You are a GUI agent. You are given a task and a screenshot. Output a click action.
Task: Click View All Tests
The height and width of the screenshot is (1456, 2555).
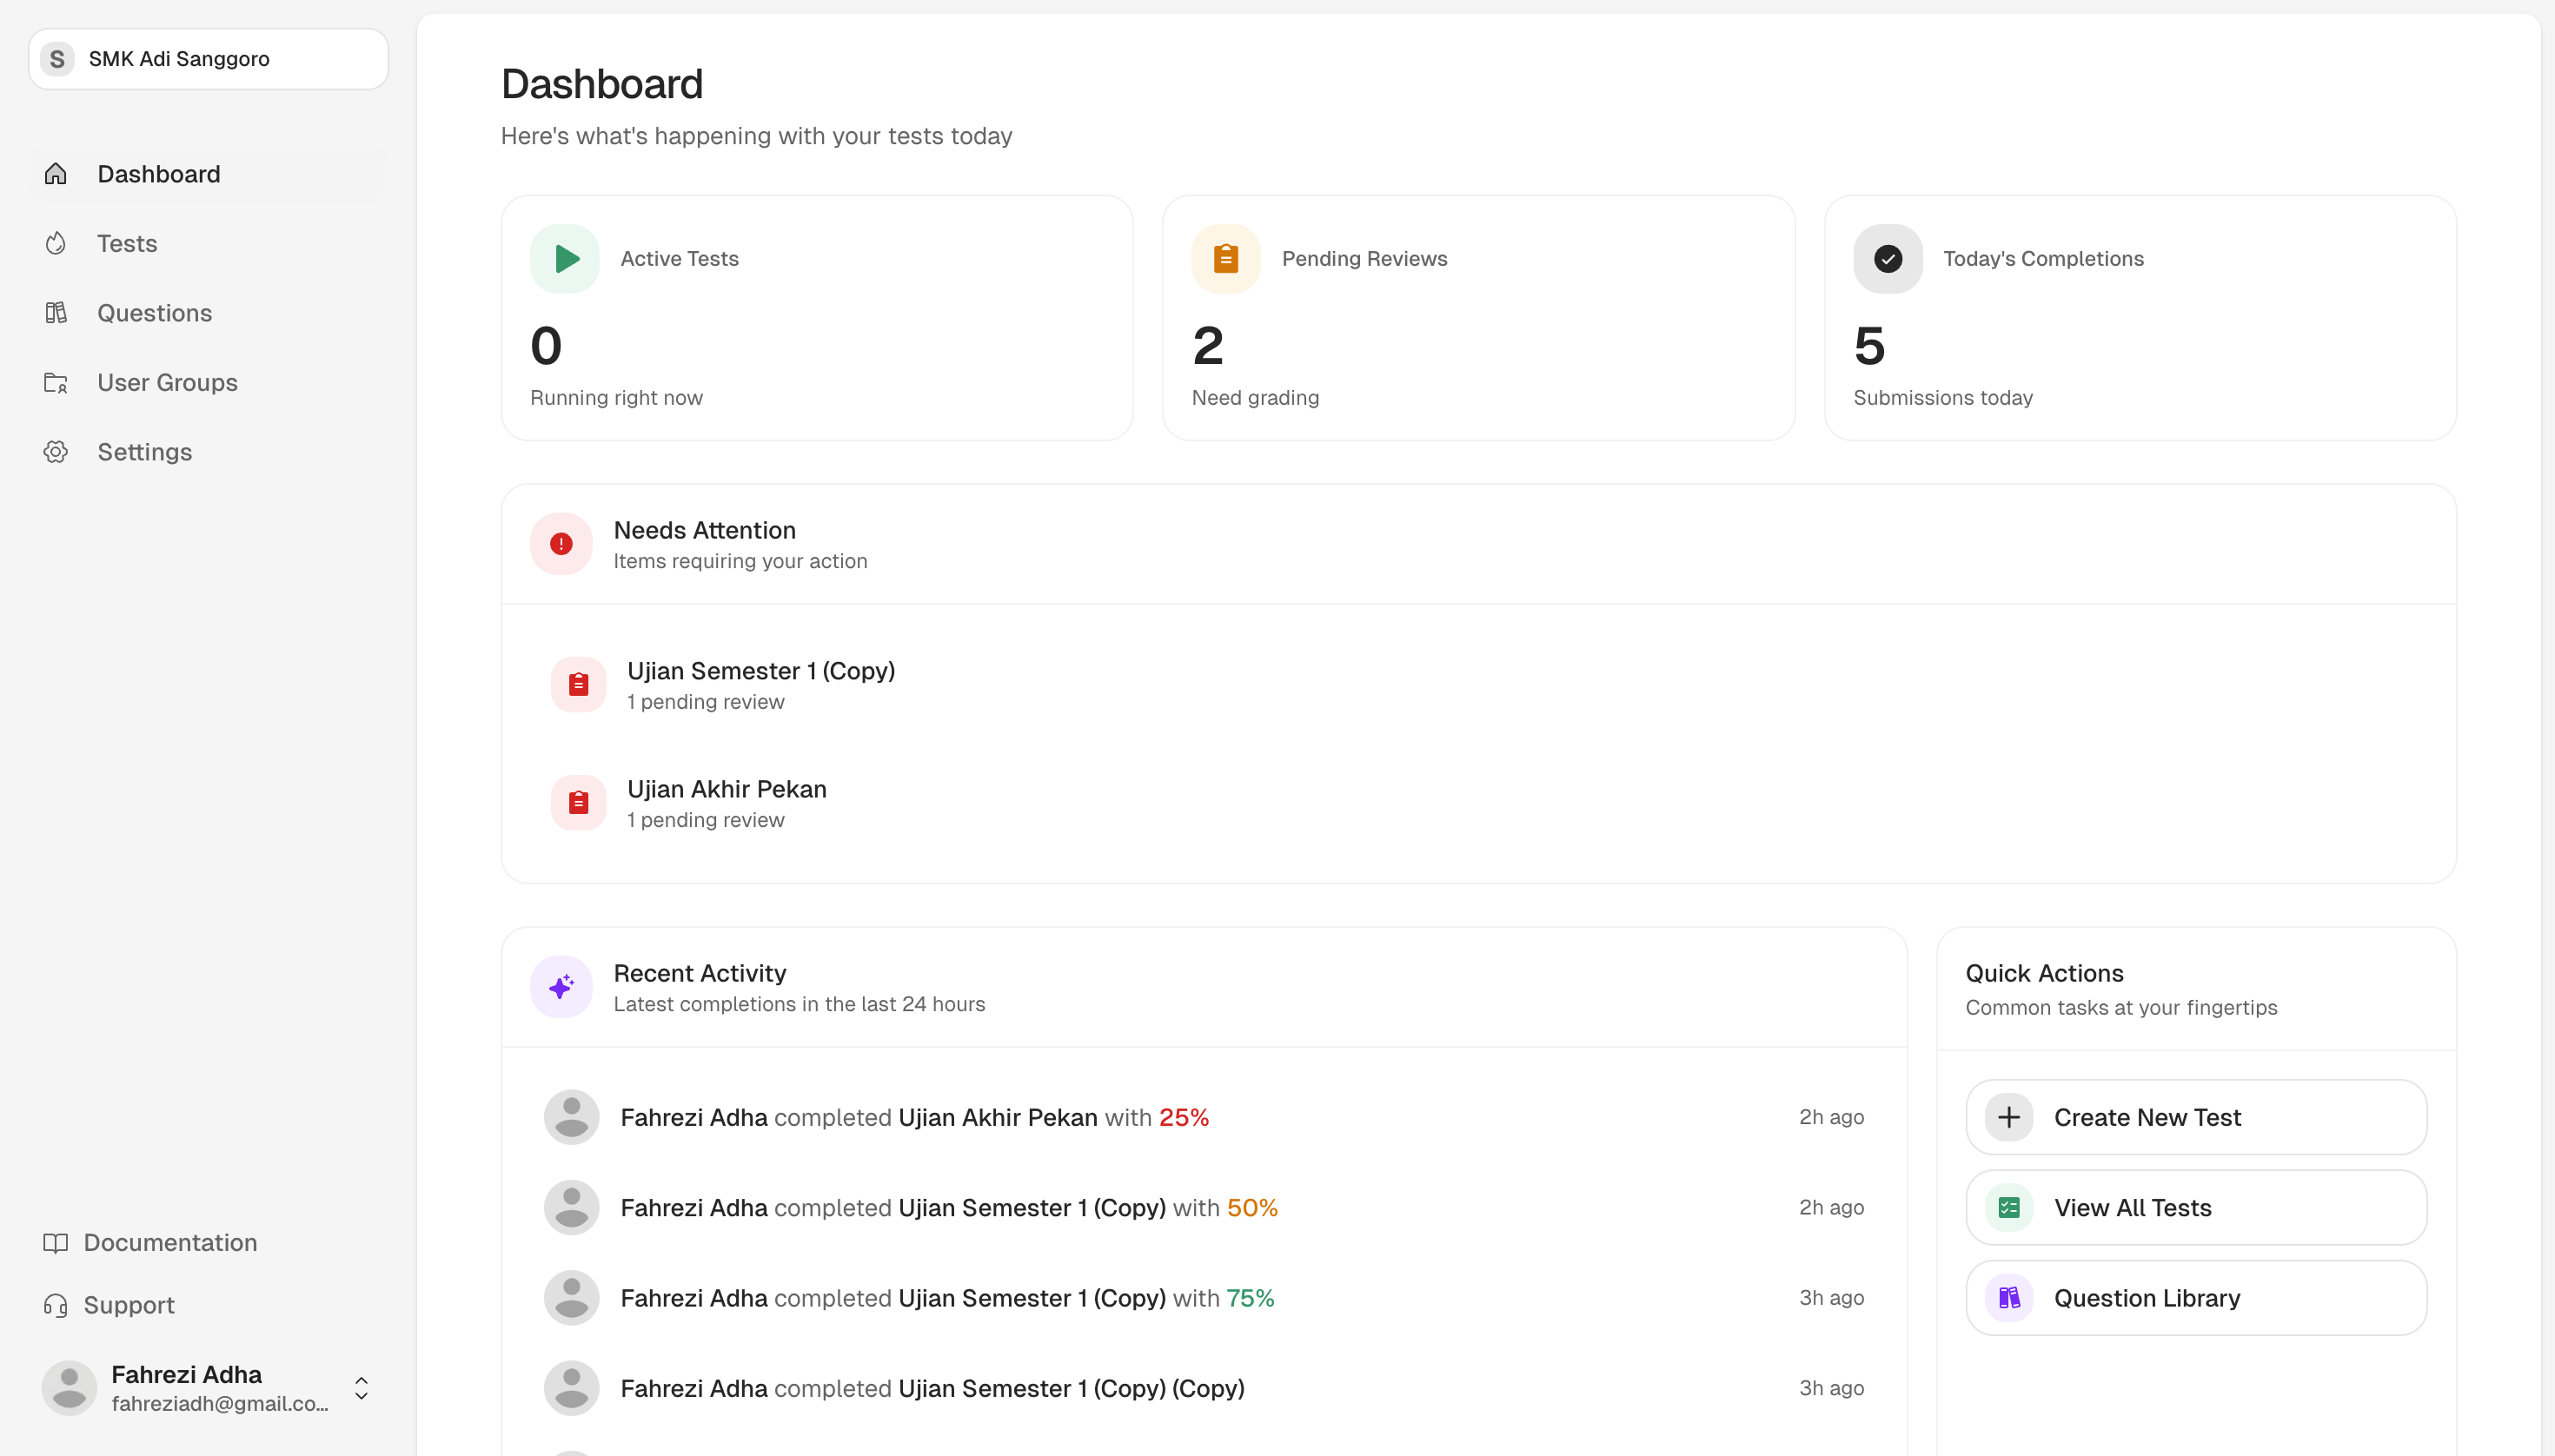coord(2134,1206)
